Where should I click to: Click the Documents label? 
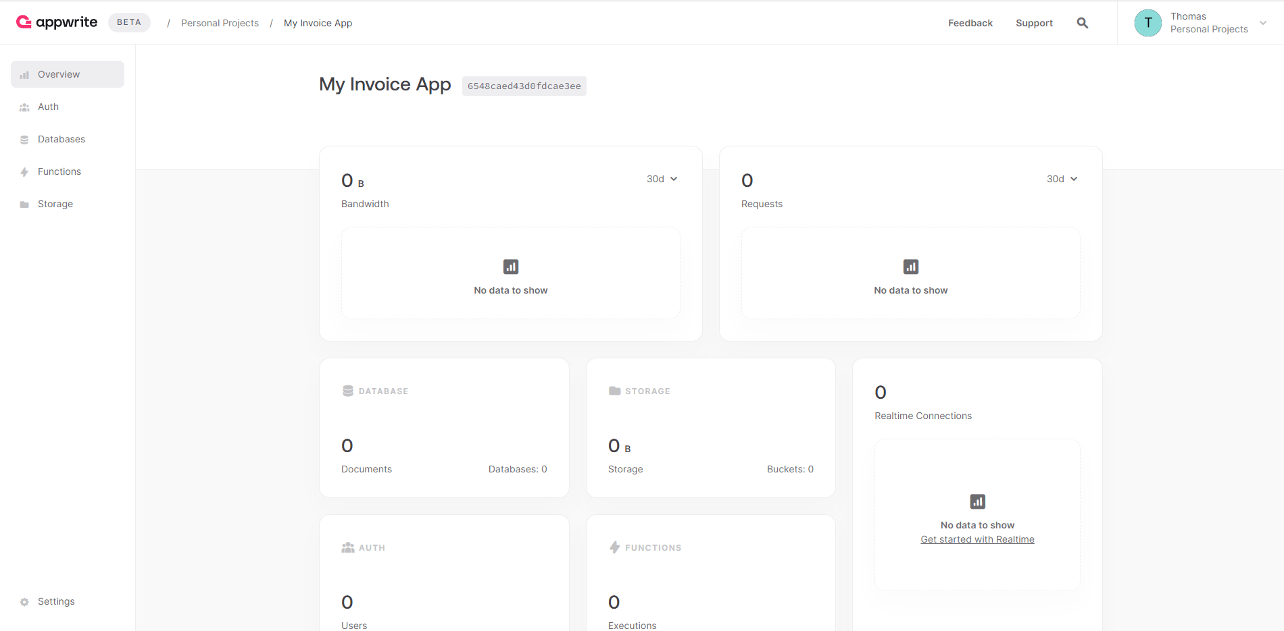(x=366, y=469)
